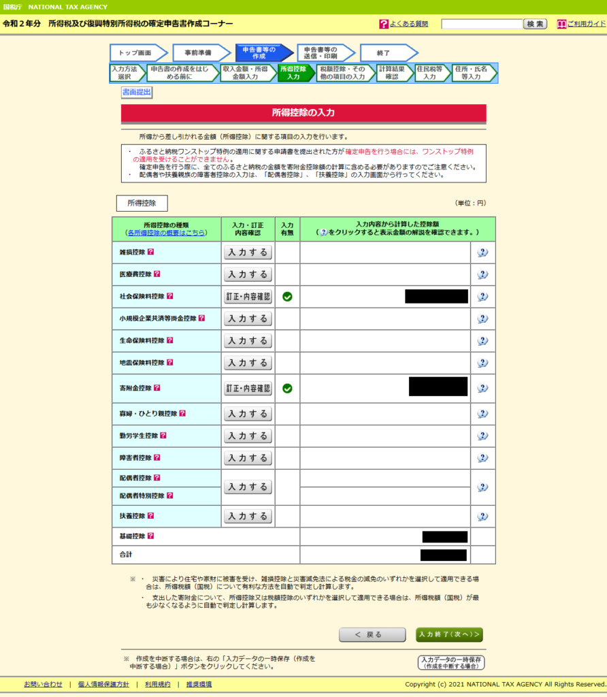Screen dimensions: 607x697
Task: Select 収入金額・所得金額入力 sub-step
Action: pos(248,73)
